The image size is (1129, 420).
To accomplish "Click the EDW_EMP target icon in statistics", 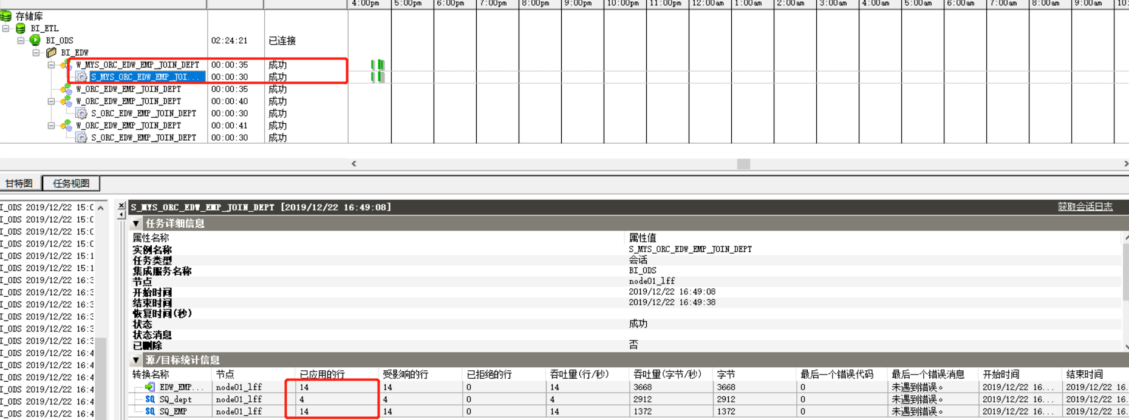I will (149, 387).
